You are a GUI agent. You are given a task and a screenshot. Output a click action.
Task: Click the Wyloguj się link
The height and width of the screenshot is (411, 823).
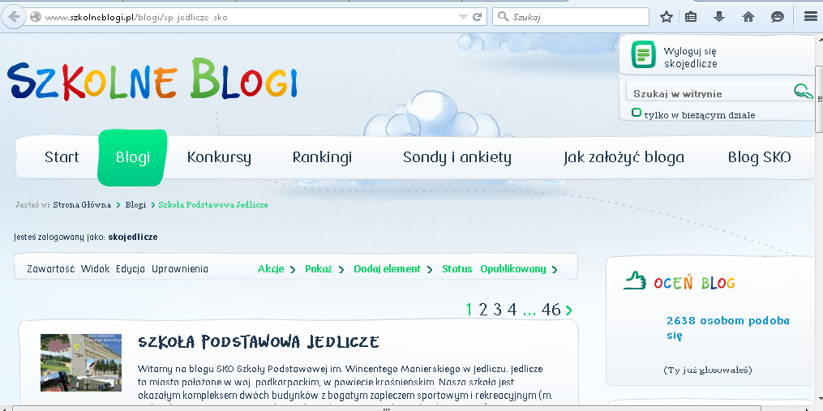[x=690, y=51]
